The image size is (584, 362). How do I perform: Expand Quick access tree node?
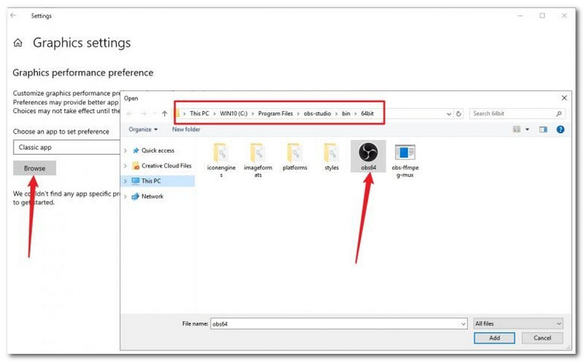tap(126, 150)
